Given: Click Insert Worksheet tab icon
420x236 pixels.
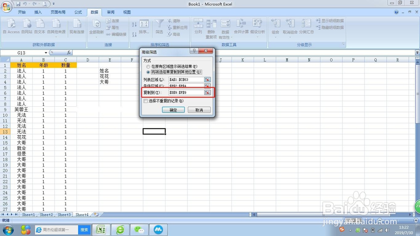Looking at the screenshot, I should point(96,215).
